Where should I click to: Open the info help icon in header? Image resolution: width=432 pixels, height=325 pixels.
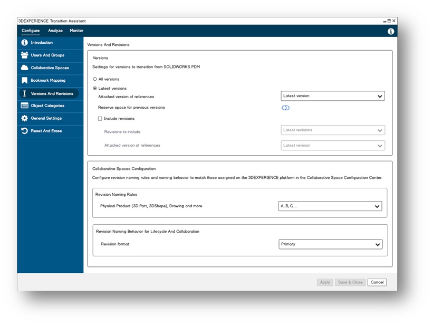pos(391,32)
